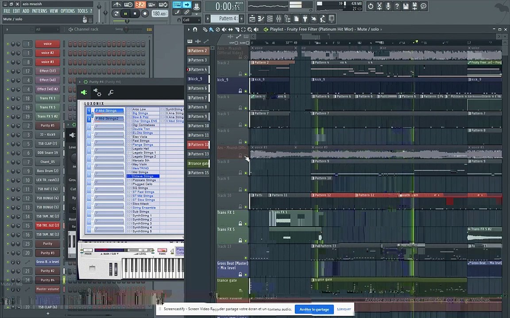The height and width of the screenshot is (318, 510).
Task: Click the Masquer link
Action: tap(344, 309)
